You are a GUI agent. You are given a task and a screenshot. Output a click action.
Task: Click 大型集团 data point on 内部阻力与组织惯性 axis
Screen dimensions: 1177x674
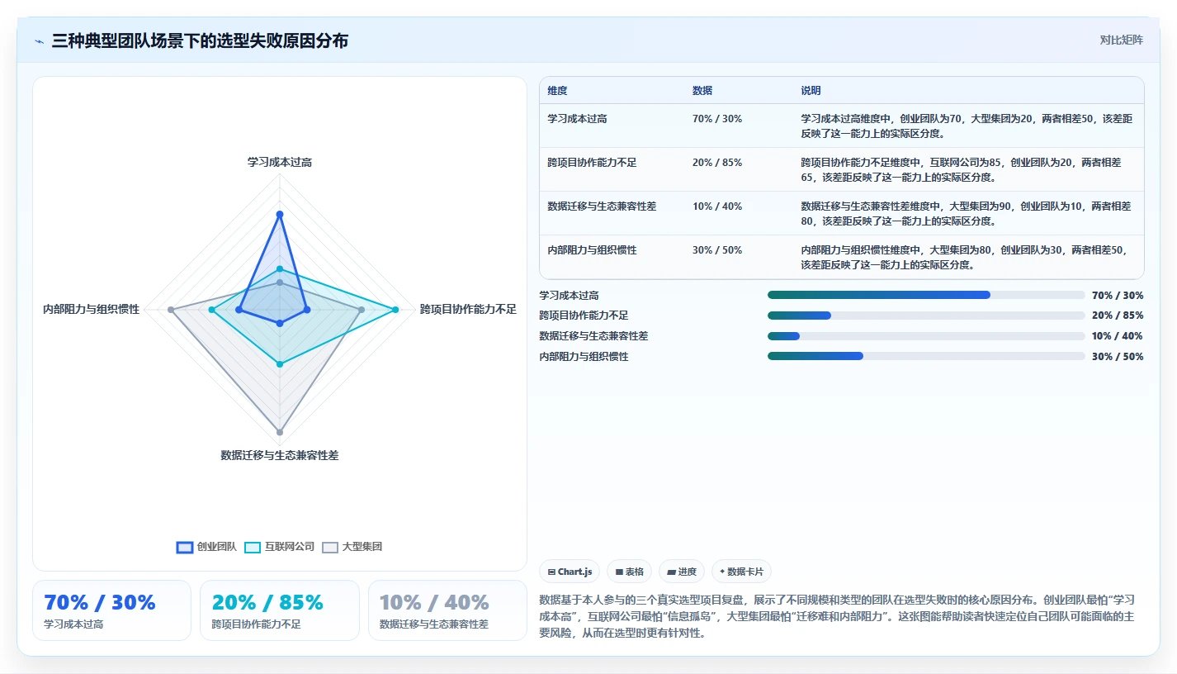pos(171,310)
